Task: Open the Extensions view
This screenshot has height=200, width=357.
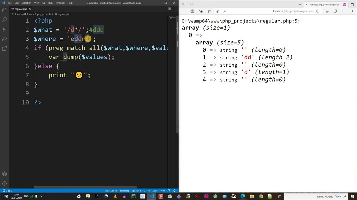Action: click(x=4, y=49)
